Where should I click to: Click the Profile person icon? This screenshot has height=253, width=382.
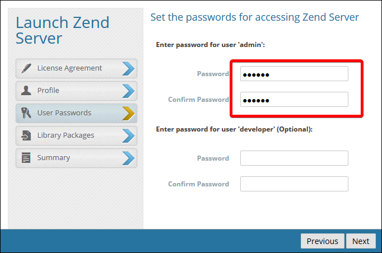pyautogui.click(x=26, y=91)
